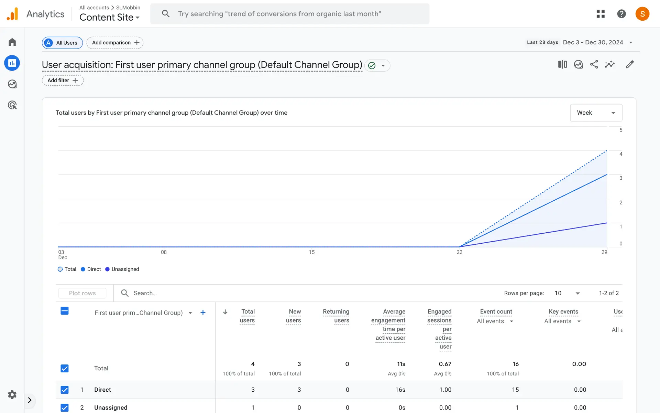This screenshot has width=660, height=413.
Task: Share this report via share icon
Action: 594,64
